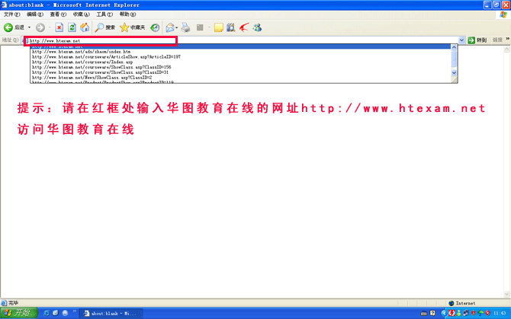
Task: Click the about:blank taskbar button
Action: point(111,313)
